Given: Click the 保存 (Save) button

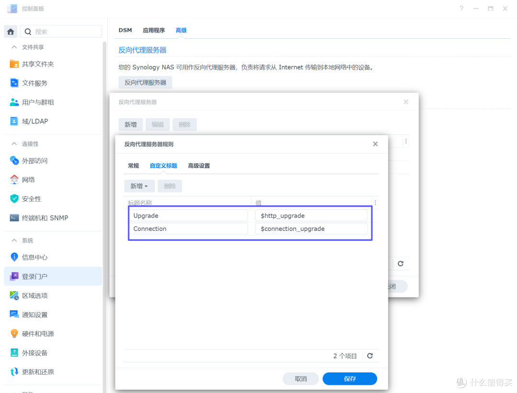Looking at the screenshot, I should coord(349,378).
